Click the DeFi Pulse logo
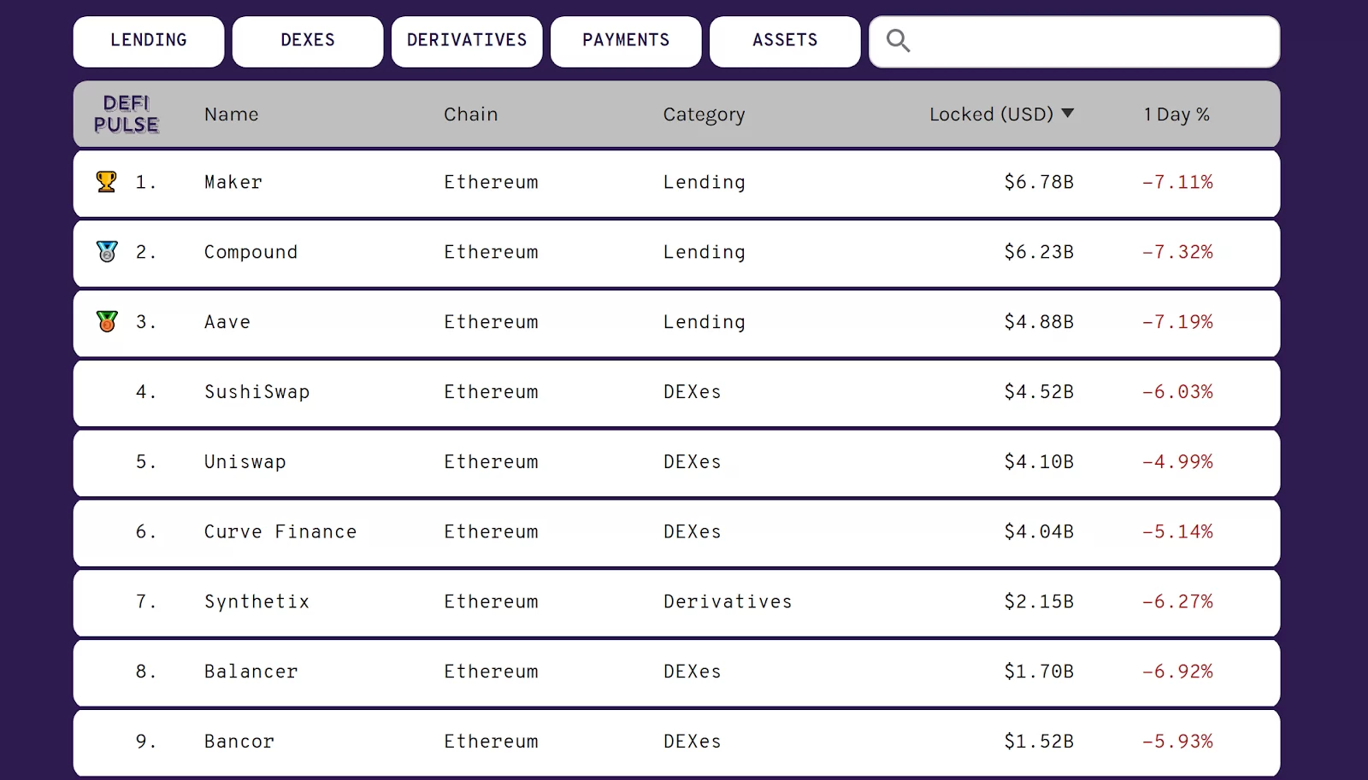1368x780 pixels. pyautogui.click(x=127, y=114)
